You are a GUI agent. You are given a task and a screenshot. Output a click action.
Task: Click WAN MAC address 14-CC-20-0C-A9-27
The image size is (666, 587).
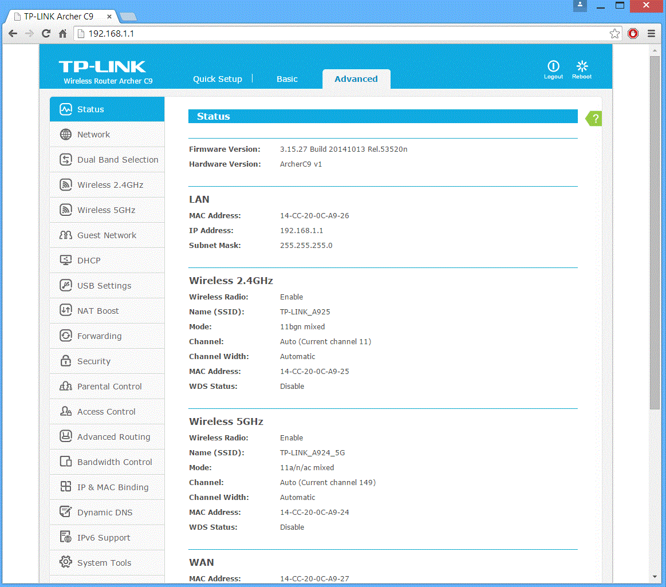pyautogui.click(x=314, y=578)
